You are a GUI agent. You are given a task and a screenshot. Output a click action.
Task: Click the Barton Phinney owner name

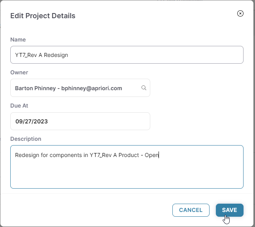35,88
